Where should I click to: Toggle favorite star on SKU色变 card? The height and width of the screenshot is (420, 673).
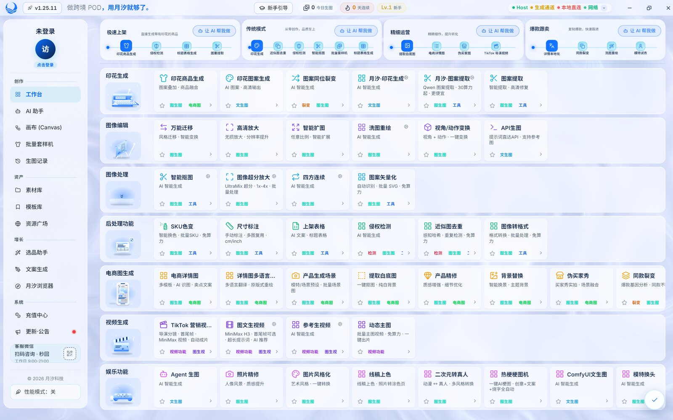(162, 253)
